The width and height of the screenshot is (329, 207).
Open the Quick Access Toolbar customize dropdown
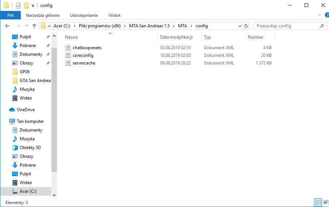click(33, 6)
